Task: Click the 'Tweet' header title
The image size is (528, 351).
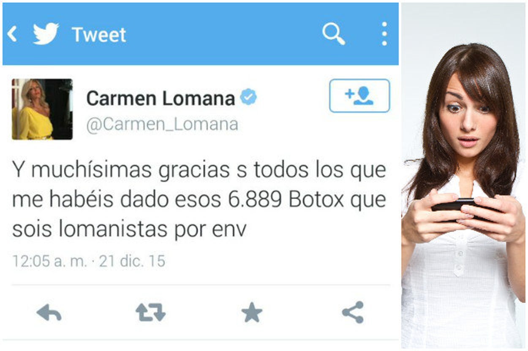Action: tap(99, 34)
